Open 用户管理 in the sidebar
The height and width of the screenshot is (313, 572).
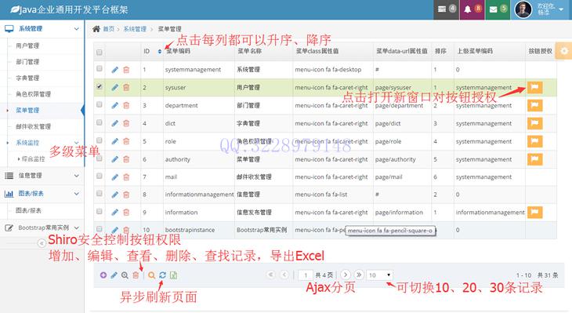[27, 45]
